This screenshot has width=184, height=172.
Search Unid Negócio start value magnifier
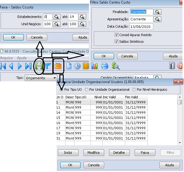[57, 24]
